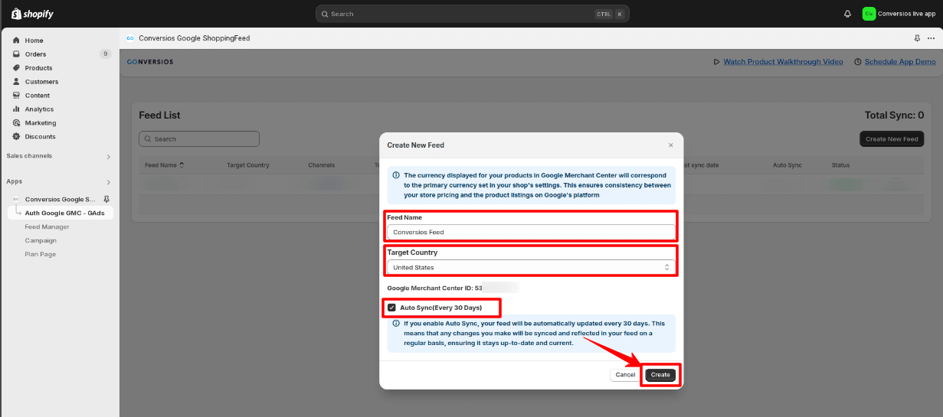Open the Target Country dropdown
This screenshot has height=417, width=943.
531,268
